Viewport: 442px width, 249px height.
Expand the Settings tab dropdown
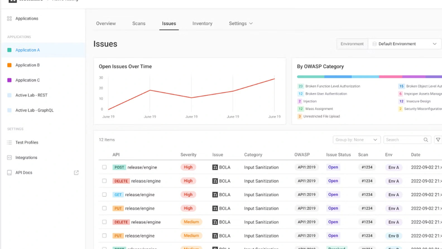click(x=241, y=23)
